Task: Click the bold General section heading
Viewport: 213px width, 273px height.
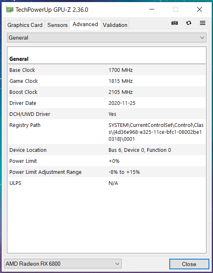Action: (19, 59)
